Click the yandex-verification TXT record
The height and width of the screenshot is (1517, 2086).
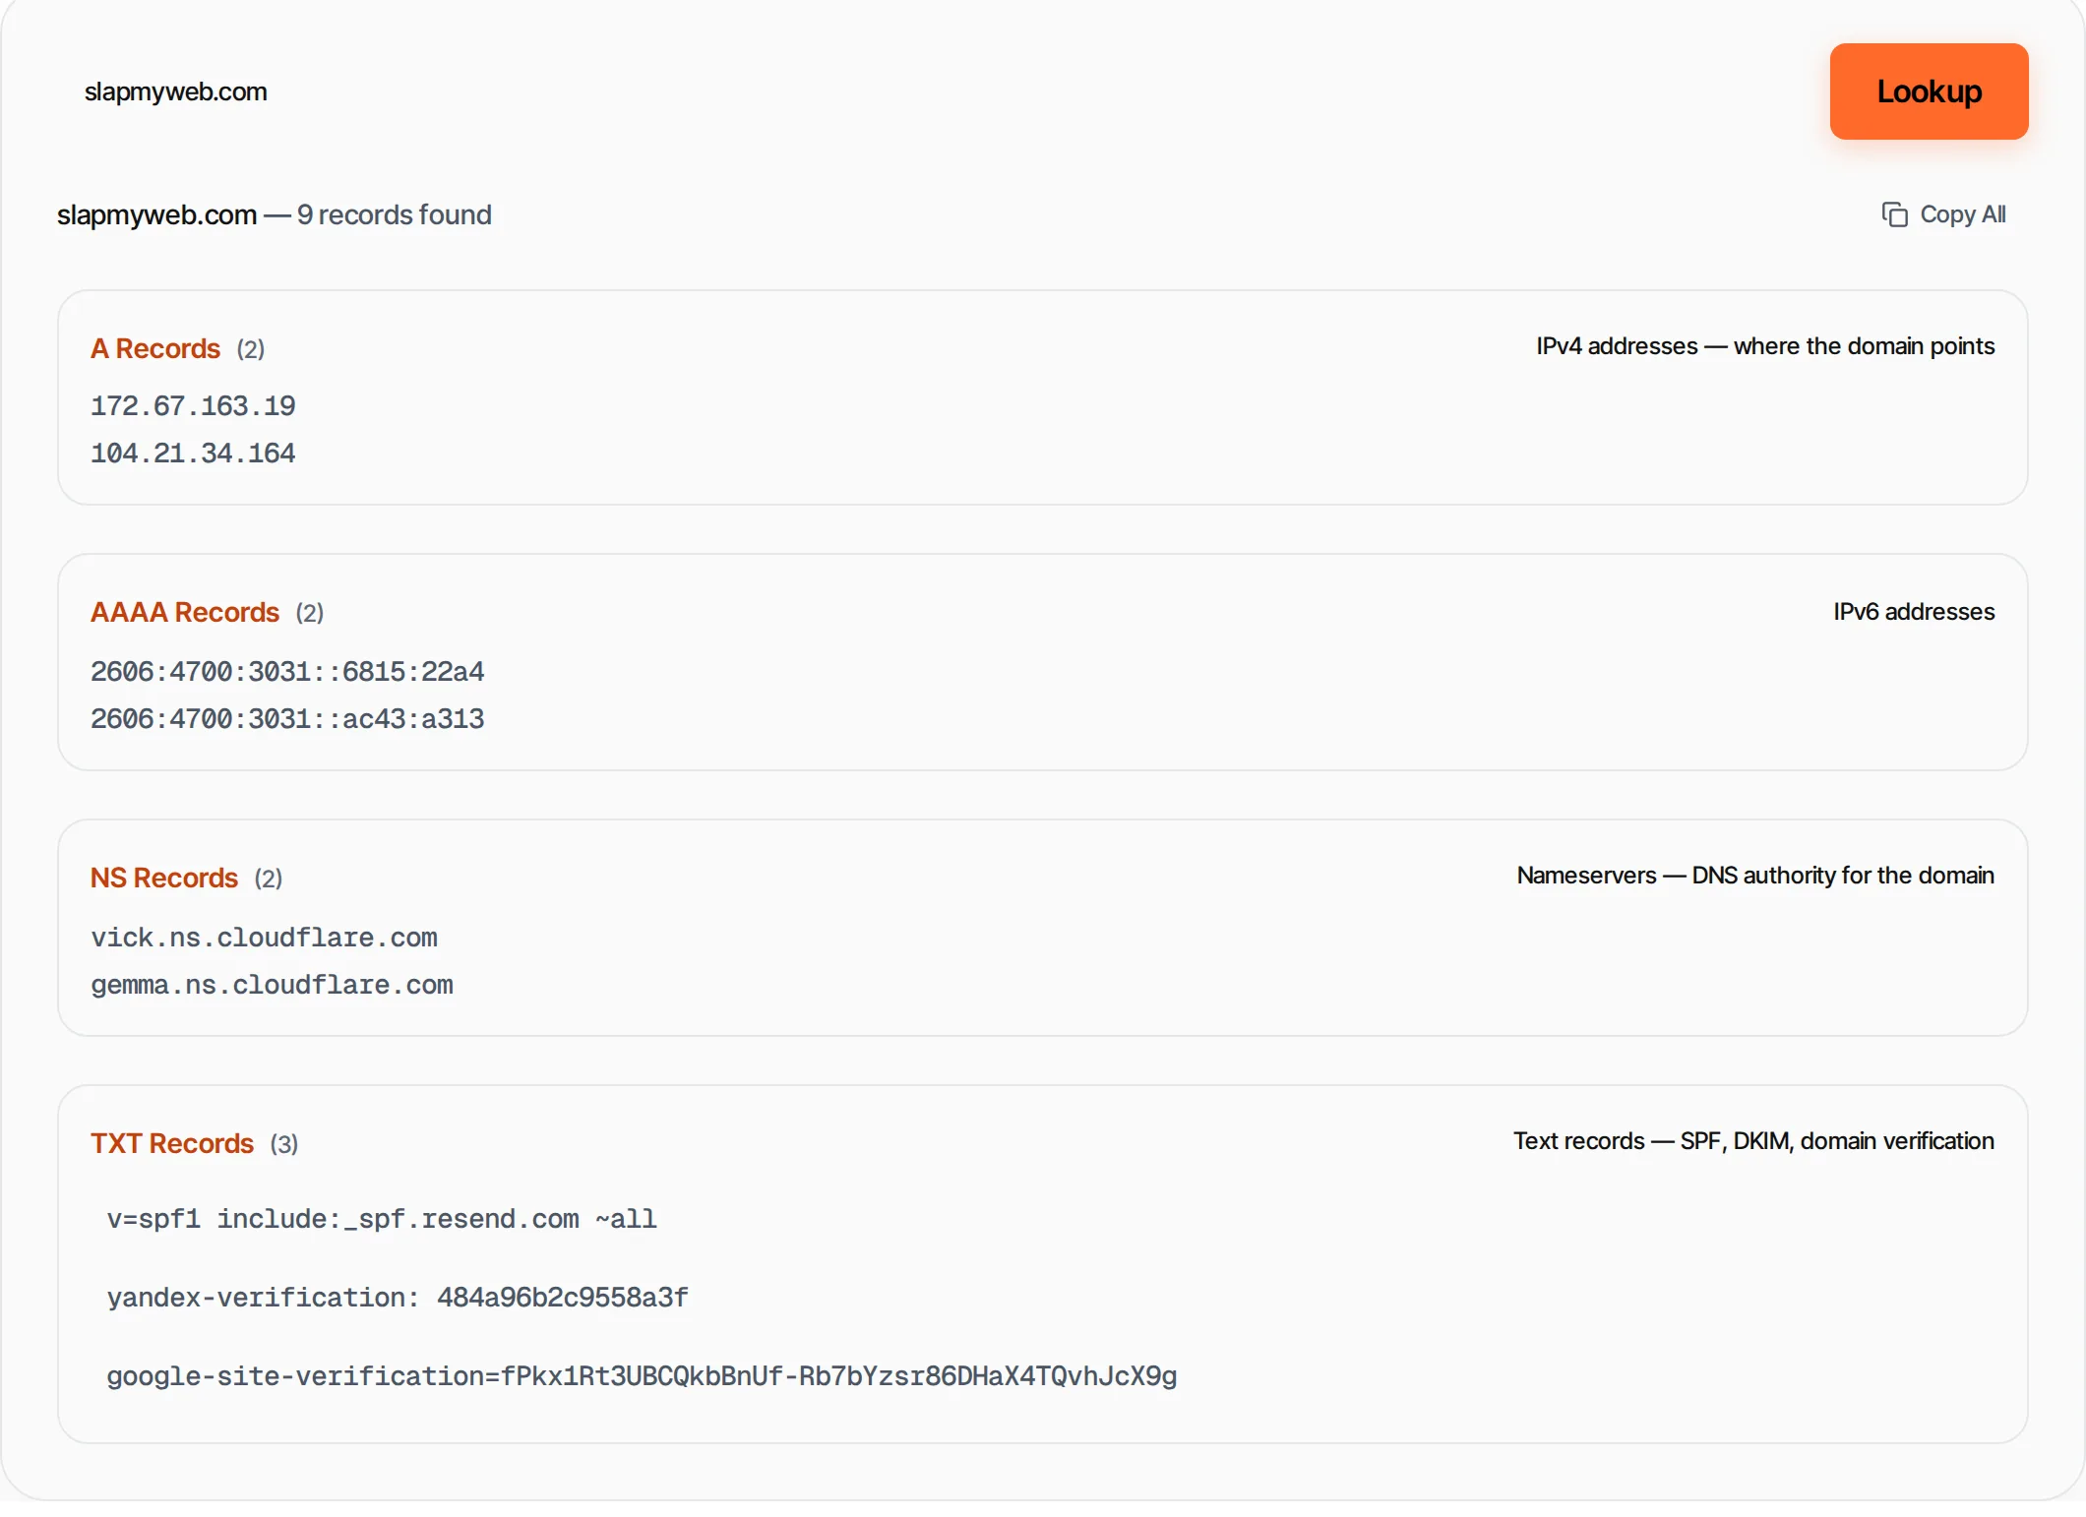tap(398, 1298)
